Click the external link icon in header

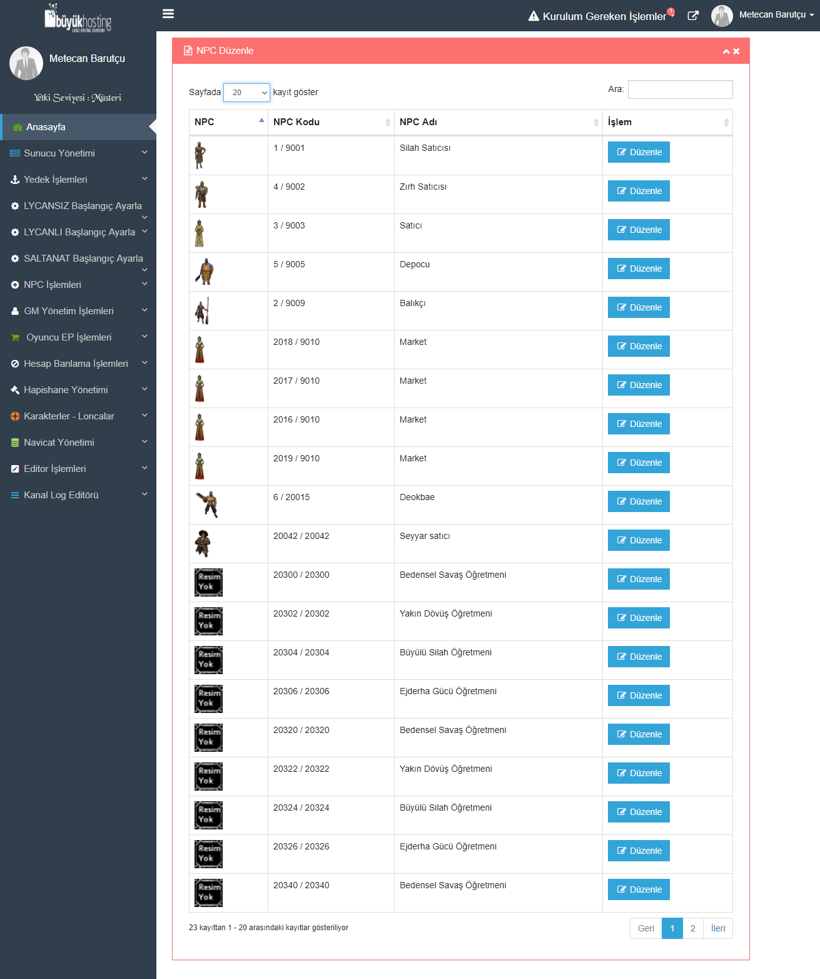[692, 16]
